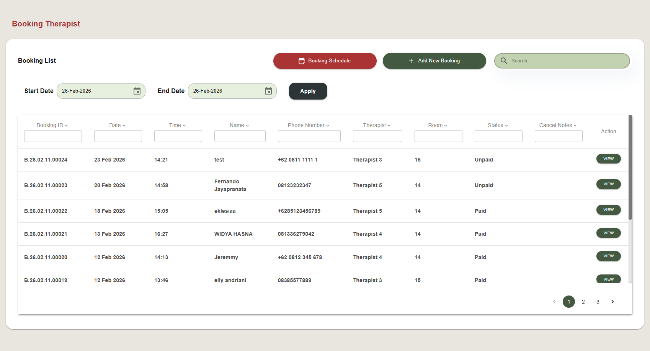Open the Start Date calendar icon
The width and height of the screenshot is (650, 351).
point(137,91)
